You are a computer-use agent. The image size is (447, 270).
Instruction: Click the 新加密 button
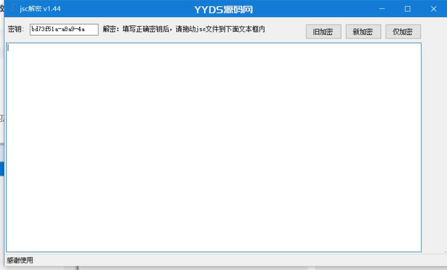[x=363, y=31]
